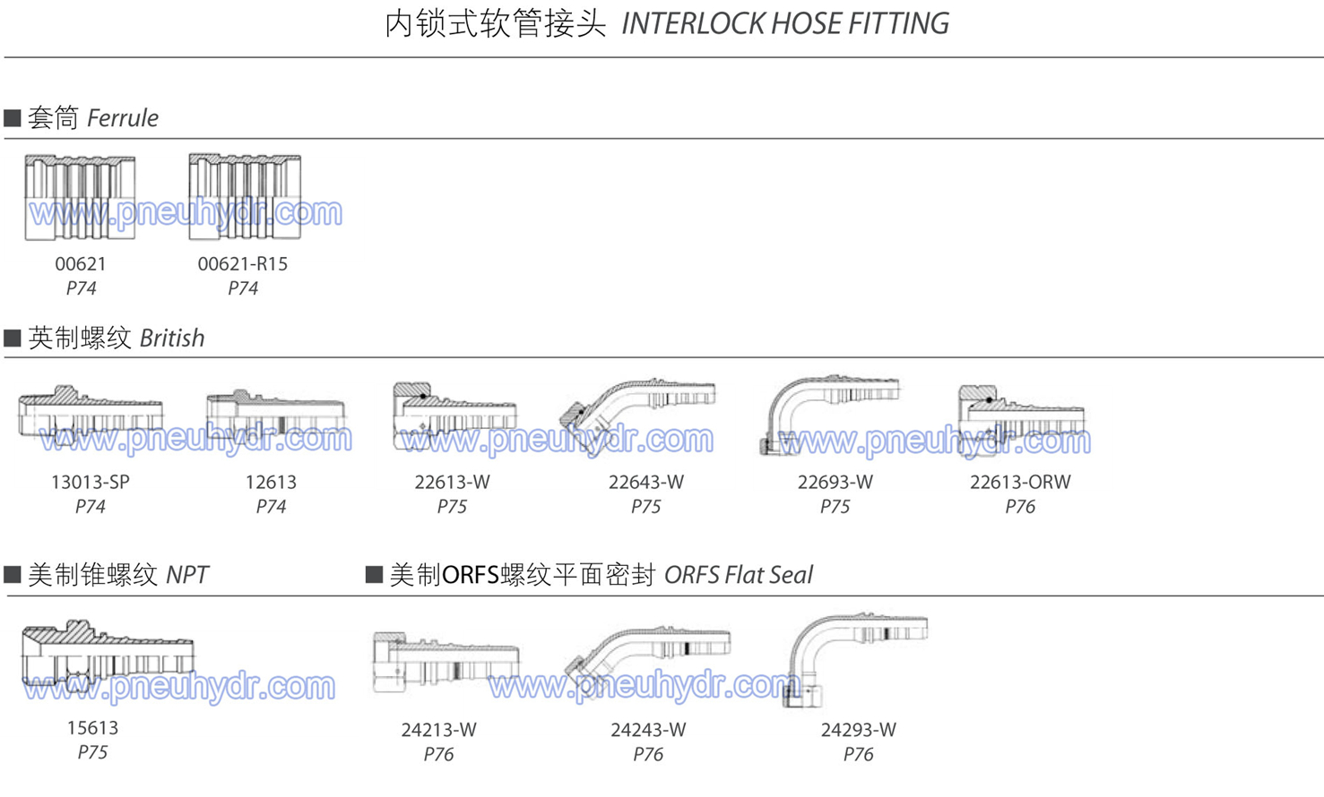Viewport: 1324px width, 797px height.
Task: Click the 22613-ORW fitting diagram
Action: click(x=1021, y=417)
